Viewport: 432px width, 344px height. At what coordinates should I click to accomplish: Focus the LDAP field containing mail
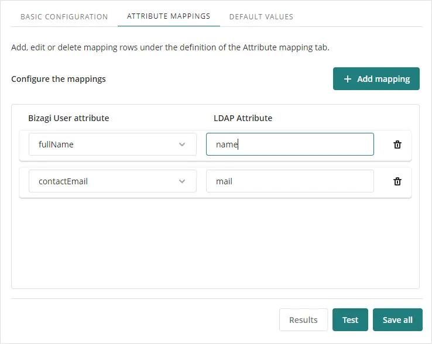click(290, 181)
